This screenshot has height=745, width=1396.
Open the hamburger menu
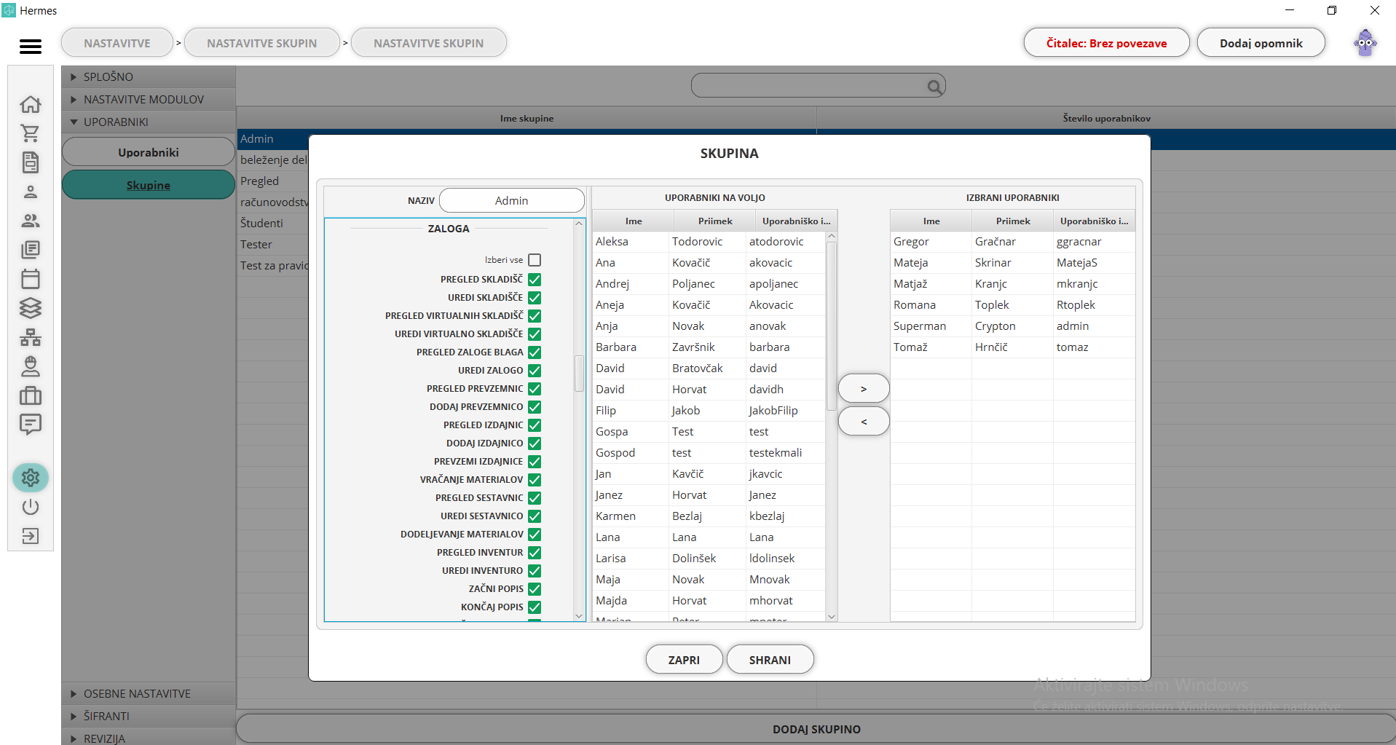(x=30, y=47)
